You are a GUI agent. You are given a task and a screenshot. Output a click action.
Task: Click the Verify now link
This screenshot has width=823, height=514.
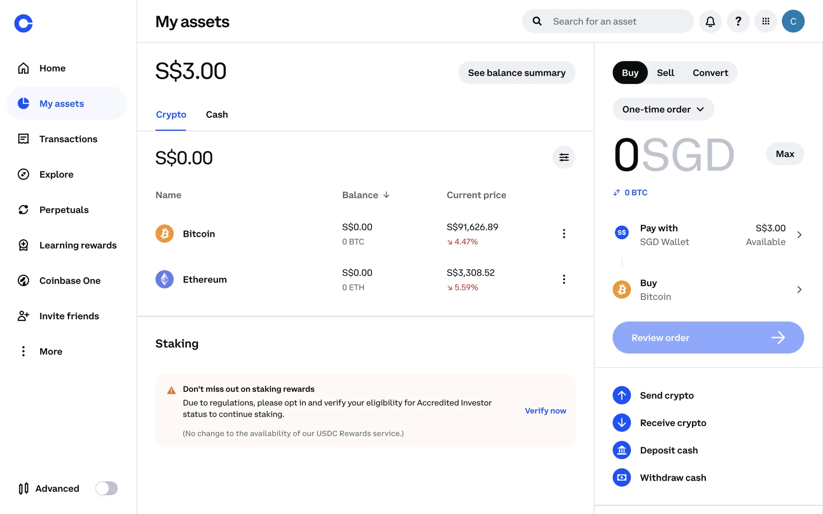545,411
